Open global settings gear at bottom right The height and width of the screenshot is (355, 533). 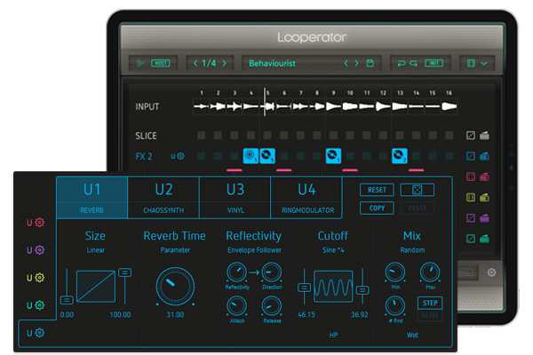[491, 272]
